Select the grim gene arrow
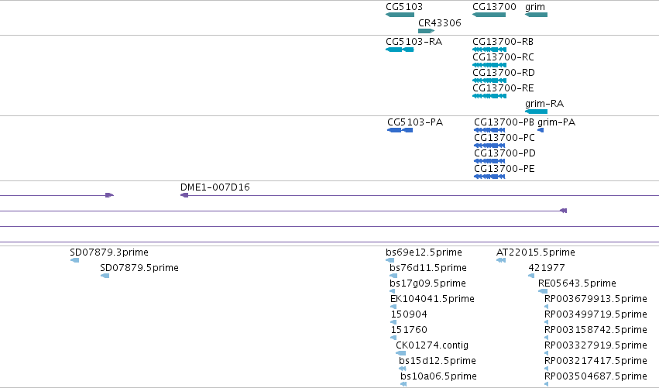 tap(537, 15)
